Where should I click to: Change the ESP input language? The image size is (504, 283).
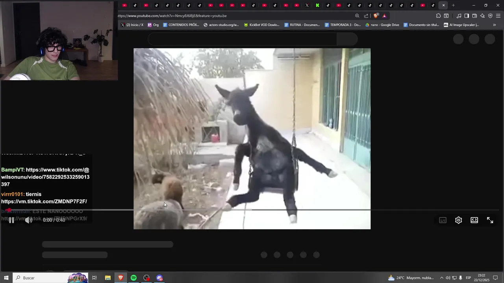point(469,278)
